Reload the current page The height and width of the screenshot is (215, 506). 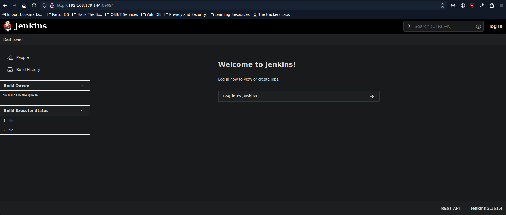[34, 5]
